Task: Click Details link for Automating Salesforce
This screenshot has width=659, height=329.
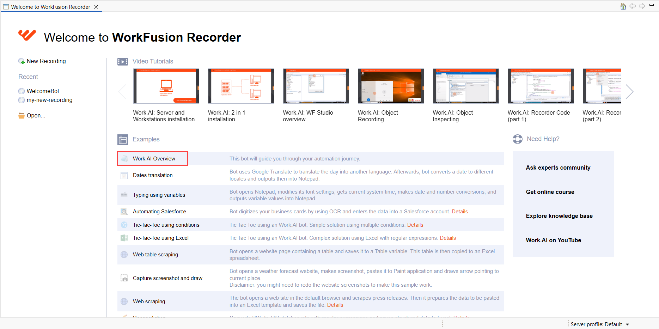Action: 460,212
